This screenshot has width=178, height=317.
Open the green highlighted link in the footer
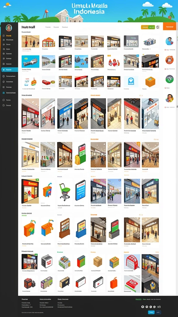138,299
